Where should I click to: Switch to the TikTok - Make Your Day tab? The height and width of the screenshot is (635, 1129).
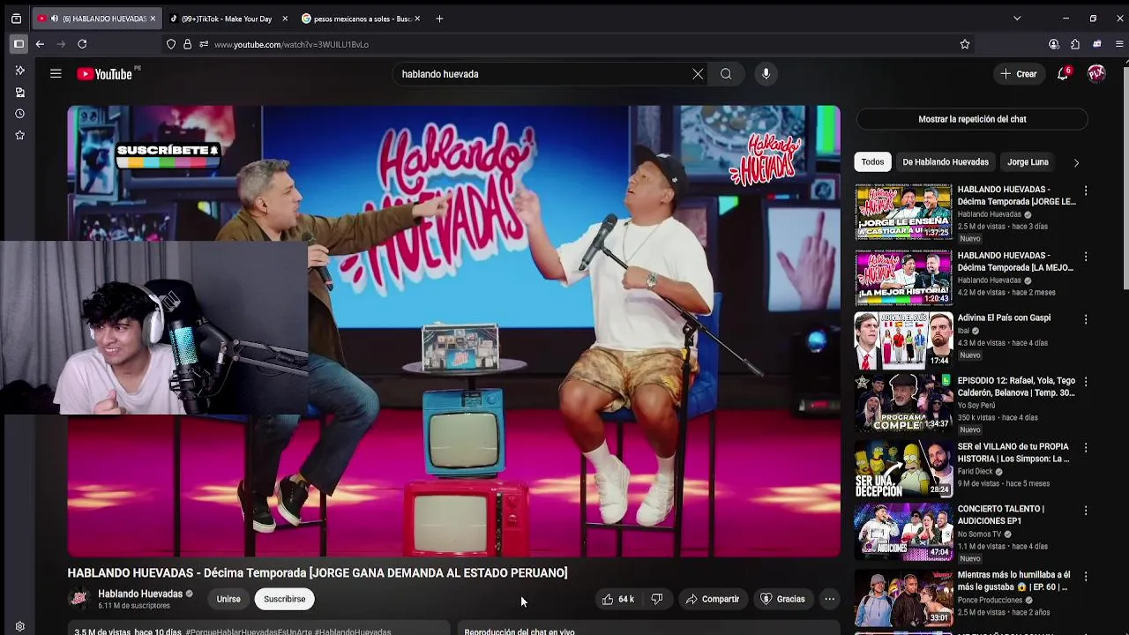point(229,19)
